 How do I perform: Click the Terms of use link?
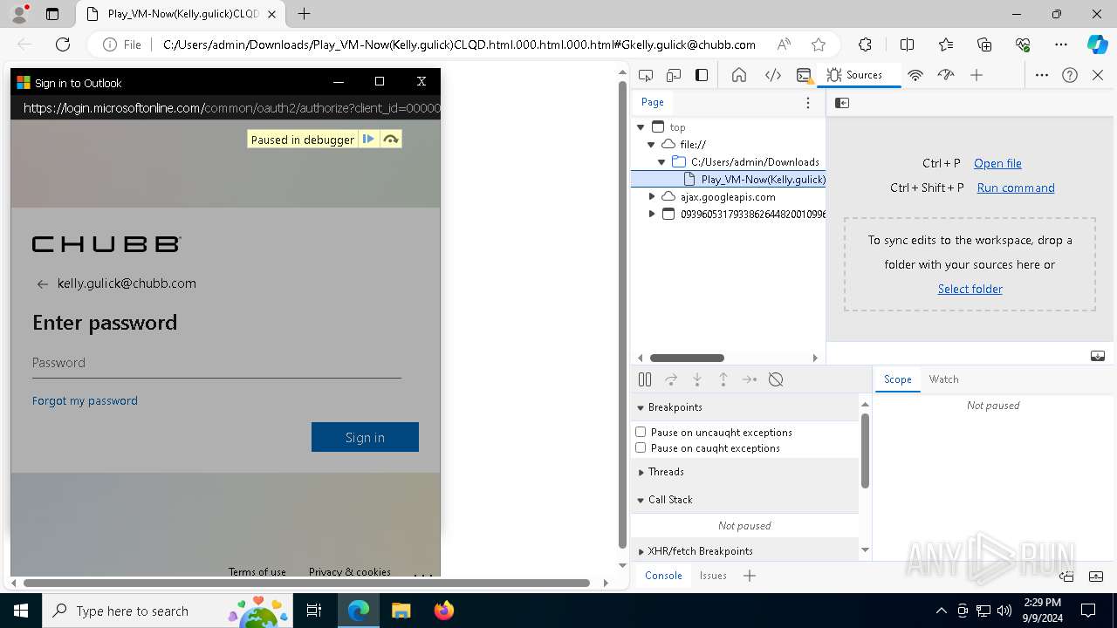tap(257, 571)
